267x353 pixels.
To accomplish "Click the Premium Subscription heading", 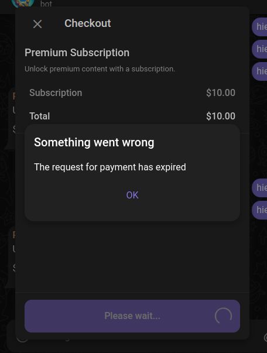I will pyautogui.click(x=77, y=53).
